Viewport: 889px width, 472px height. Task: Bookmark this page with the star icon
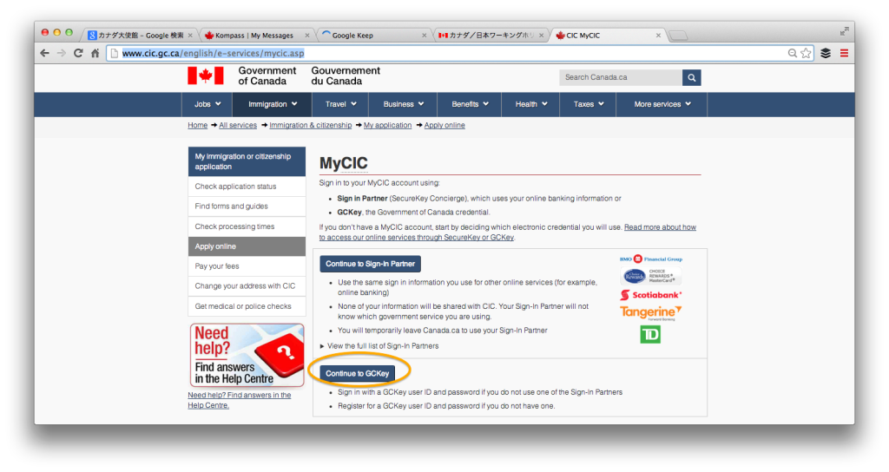(x=806, y=53)
